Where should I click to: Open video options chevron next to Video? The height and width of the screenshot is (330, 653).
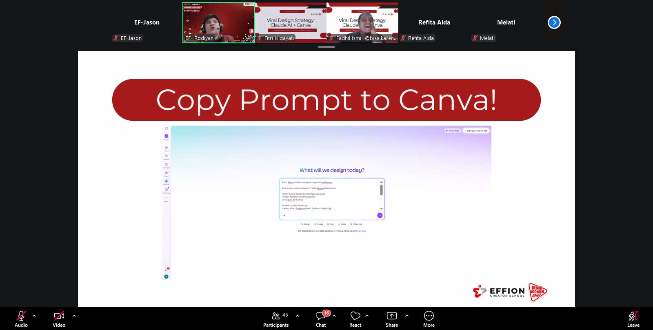74,315
